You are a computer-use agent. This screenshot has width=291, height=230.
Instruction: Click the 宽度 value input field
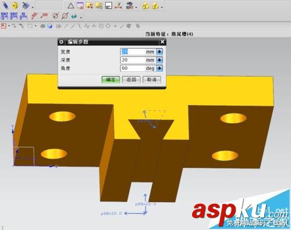coord(138,52)
